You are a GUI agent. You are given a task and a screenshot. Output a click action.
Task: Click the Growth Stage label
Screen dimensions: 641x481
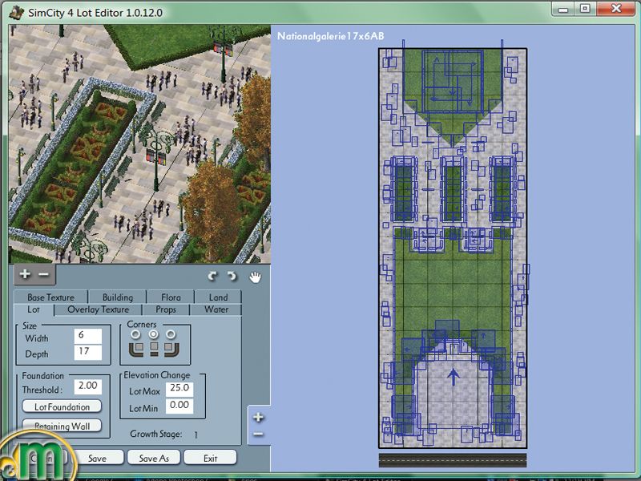[x=155, y=435]
